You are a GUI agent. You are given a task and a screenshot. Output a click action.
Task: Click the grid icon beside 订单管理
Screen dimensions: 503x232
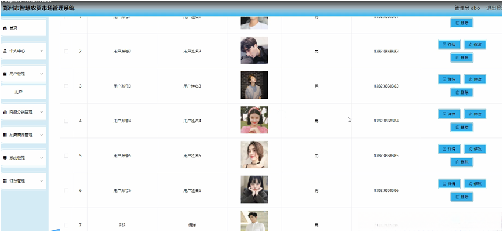pyautogui.click(x=5, y=181)
